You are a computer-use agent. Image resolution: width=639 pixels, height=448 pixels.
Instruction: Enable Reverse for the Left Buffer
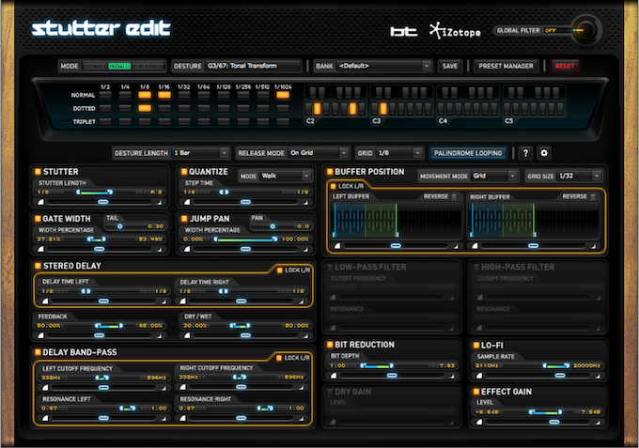point(455,196)
